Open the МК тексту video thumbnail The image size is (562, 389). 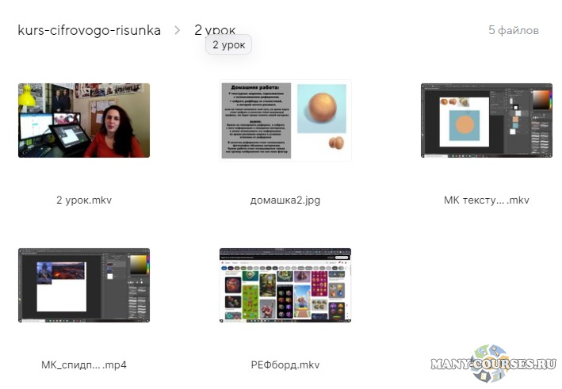pos(486,120)
